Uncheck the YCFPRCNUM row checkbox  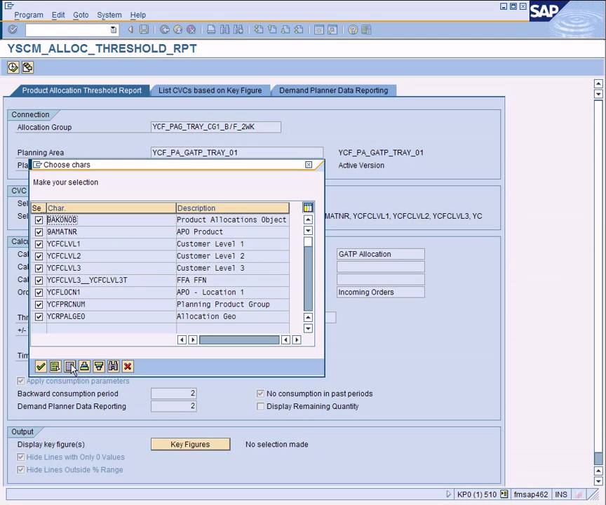(39, 304)
